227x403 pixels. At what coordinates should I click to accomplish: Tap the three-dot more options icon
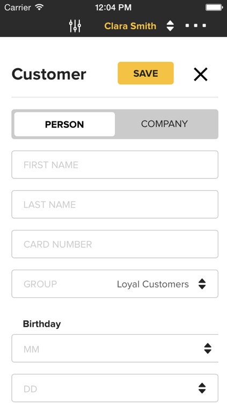coord(196,25)
